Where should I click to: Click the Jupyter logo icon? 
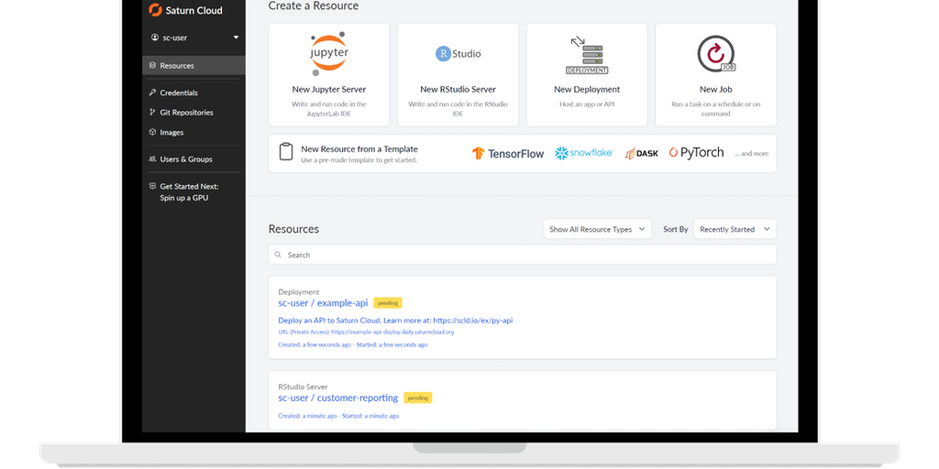pyautogui.click(x=329, y=54)
